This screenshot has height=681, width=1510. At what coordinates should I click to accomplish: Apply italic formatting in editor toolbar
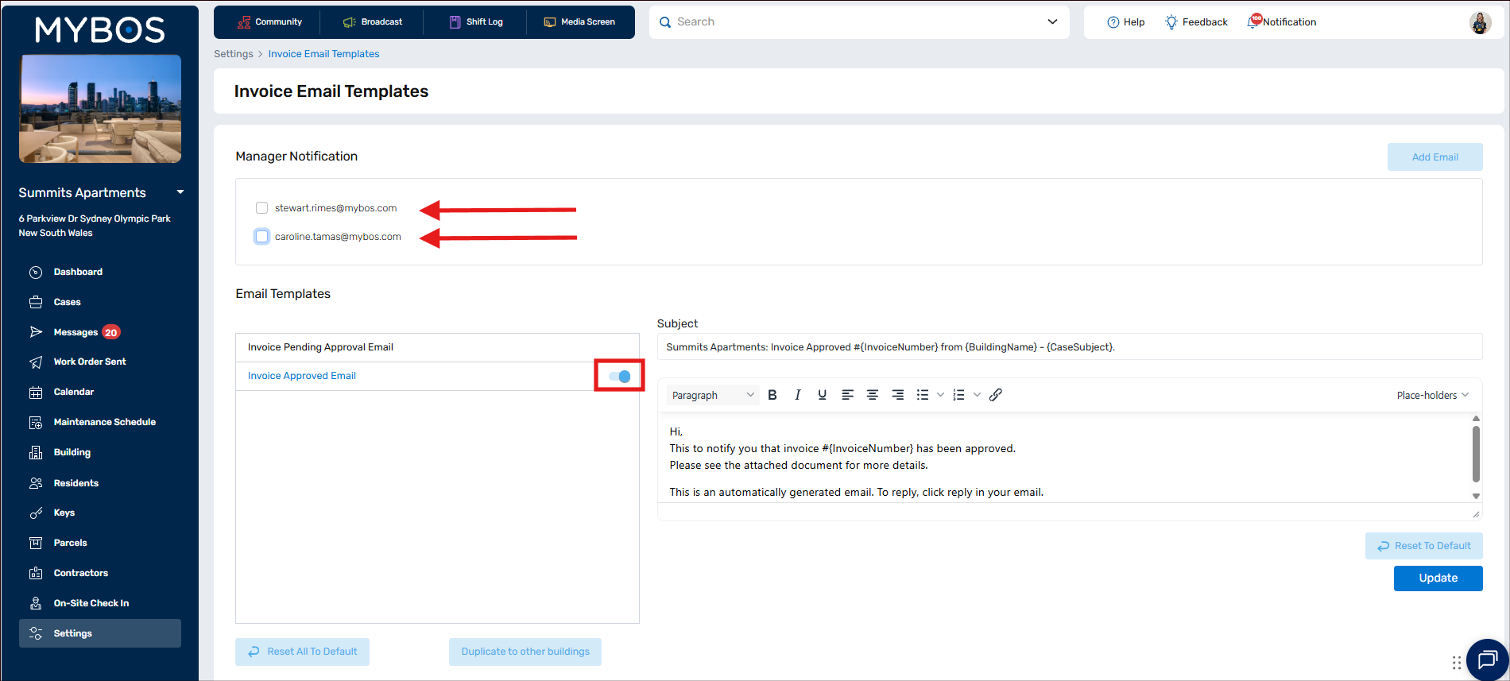click(797, 395)
